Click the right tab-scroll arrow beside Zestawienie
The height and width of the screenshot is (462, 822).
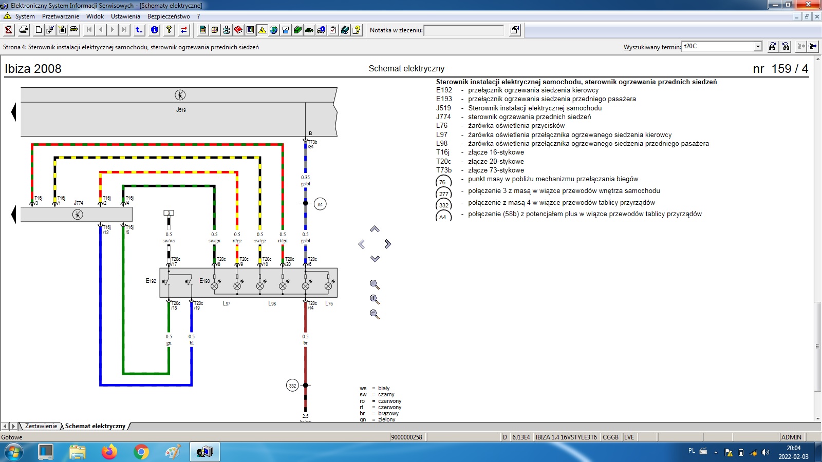point(13,426)
